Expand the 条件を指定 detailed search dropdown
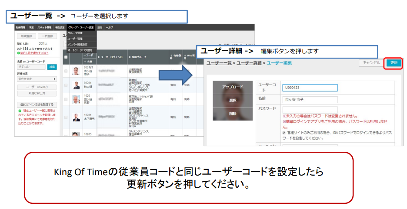The width and height of the screenshot is (407, 209). pos(37,79)
